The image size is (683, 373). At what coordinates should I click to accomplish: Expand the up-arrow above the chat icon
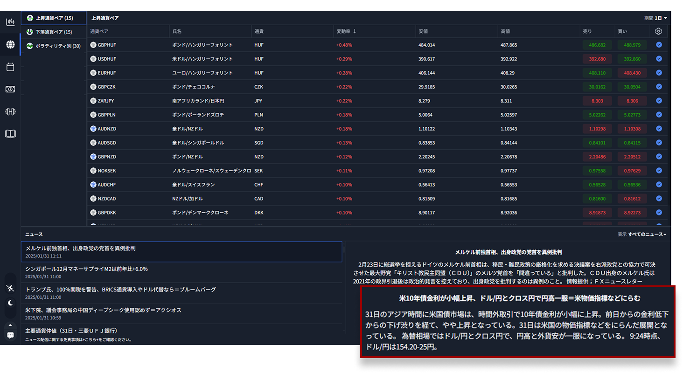(x=10, y=325)
